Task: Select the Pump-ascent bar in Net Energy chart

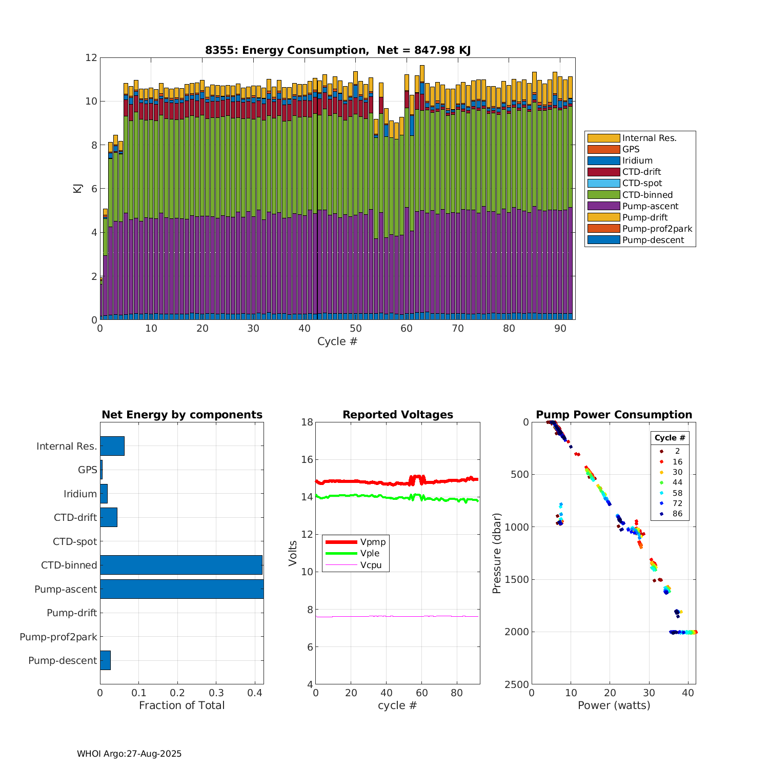Action: coord(181,589)
